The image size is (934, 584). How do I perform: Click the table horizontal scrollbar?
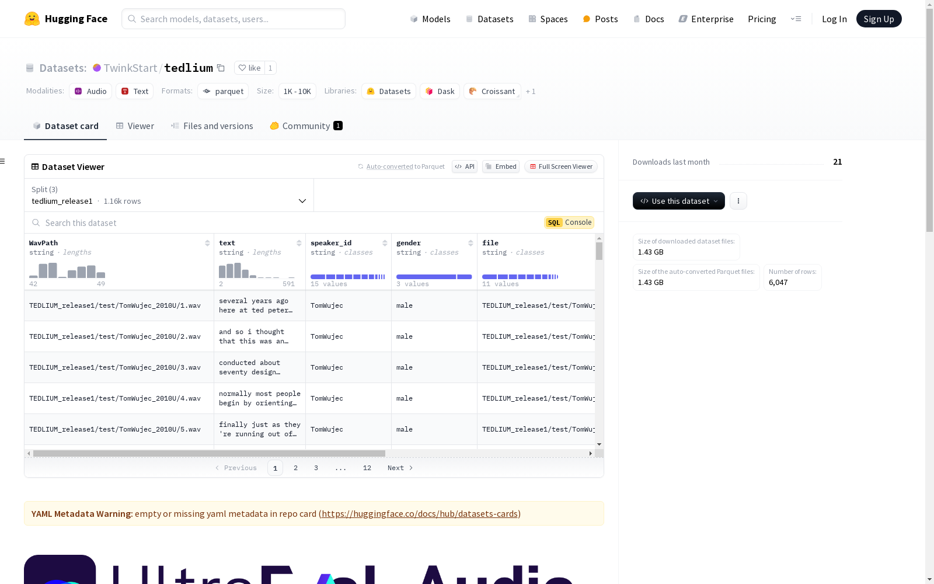click(209, 453)
